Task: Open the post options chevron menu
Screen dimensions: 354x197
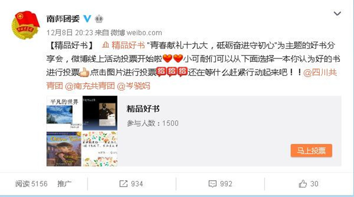Action: pyautogui.click(x=337, y=14)
